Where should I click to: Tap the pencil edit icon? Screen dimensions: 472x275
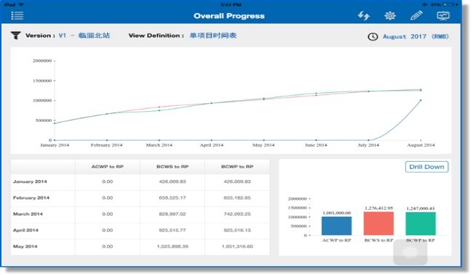click(416, 15)
